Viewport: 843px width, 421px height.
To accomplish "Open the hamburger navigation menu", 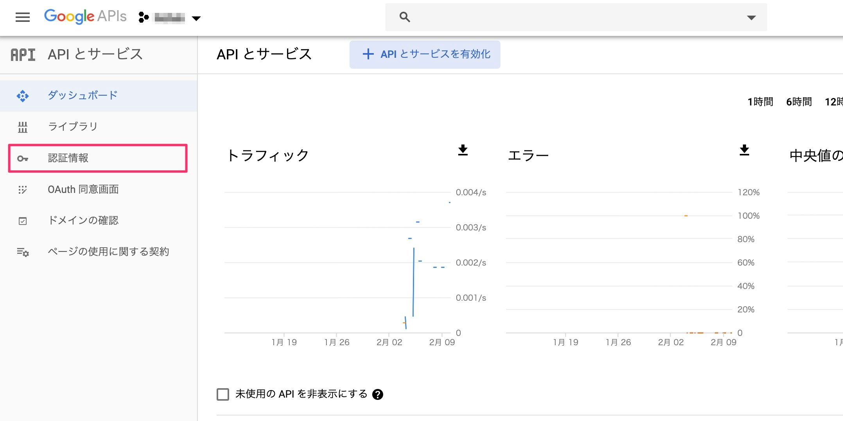I will [x=23, y=17].
